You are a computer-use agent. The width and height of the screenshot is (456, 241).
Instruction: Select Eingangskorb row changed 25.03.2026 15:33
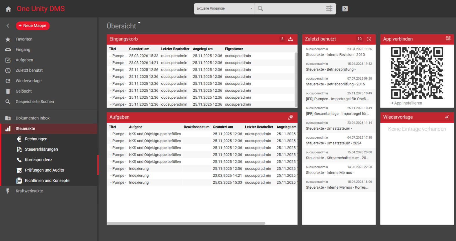point(200,56)
